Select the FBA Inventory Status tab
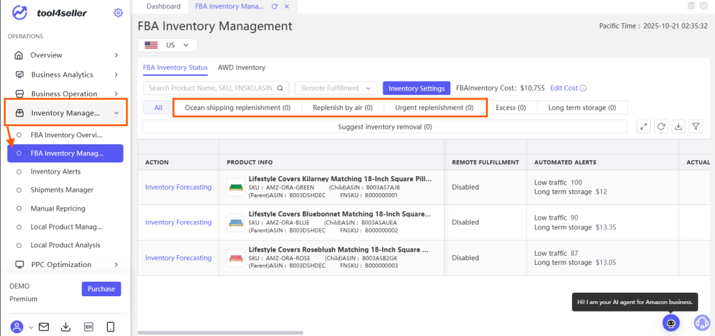Image resolution: width=715 pixels, height=336 pixels. click(175, 68)
